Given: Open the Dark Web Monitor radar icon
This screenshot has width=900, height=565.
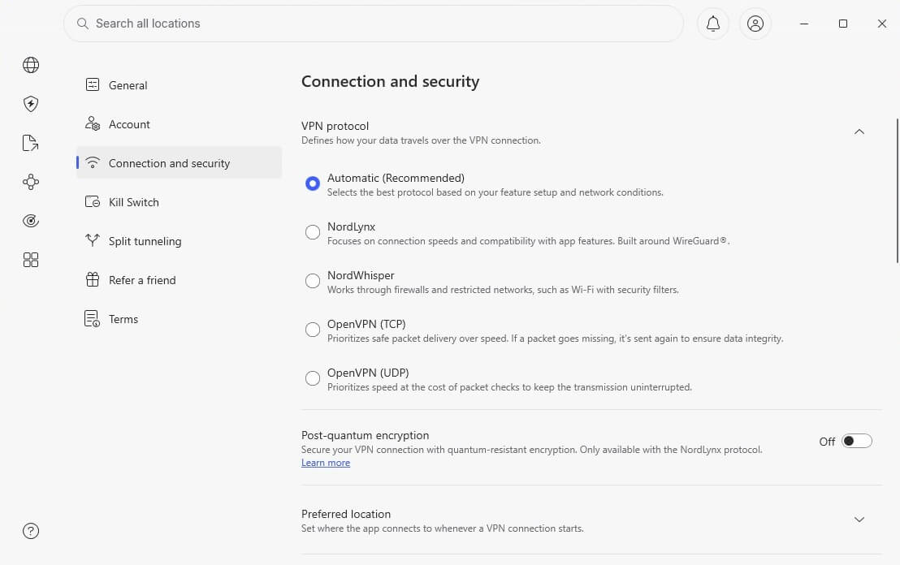Looking at the screenshot, I should pos(31,221).
